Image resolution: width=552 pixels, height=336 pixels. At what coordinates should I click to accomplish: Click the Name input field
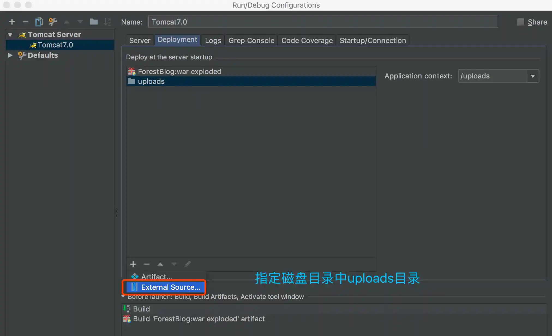point(323,22)
